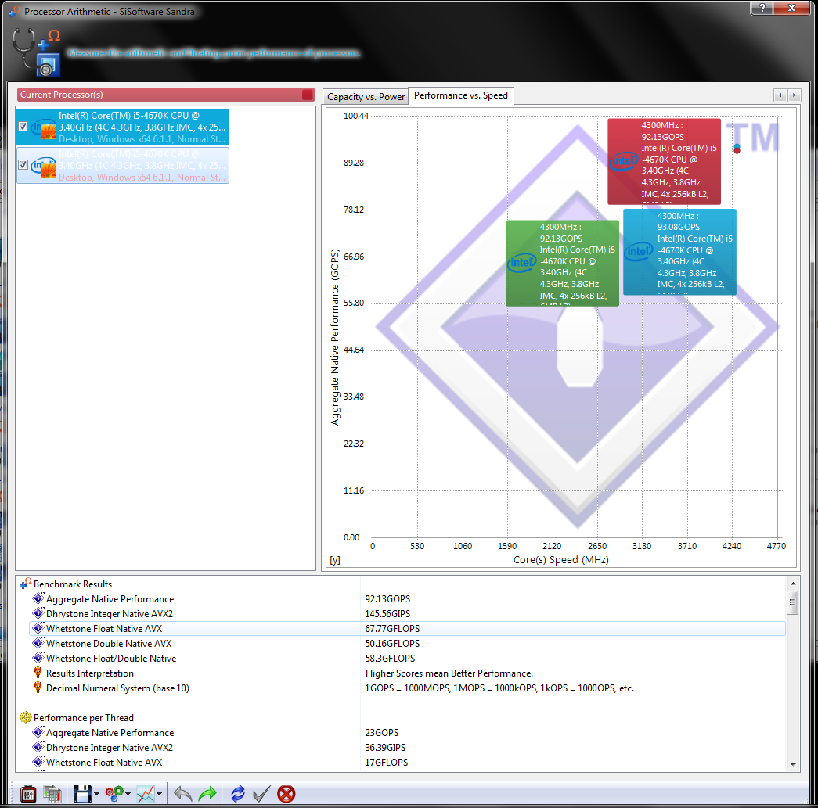The height and width of the screenshot is (808, 818).
Task: Select the Dhrystone Integer Native AVX2 36.39GIPS row
Action: (x=407, y=748)
